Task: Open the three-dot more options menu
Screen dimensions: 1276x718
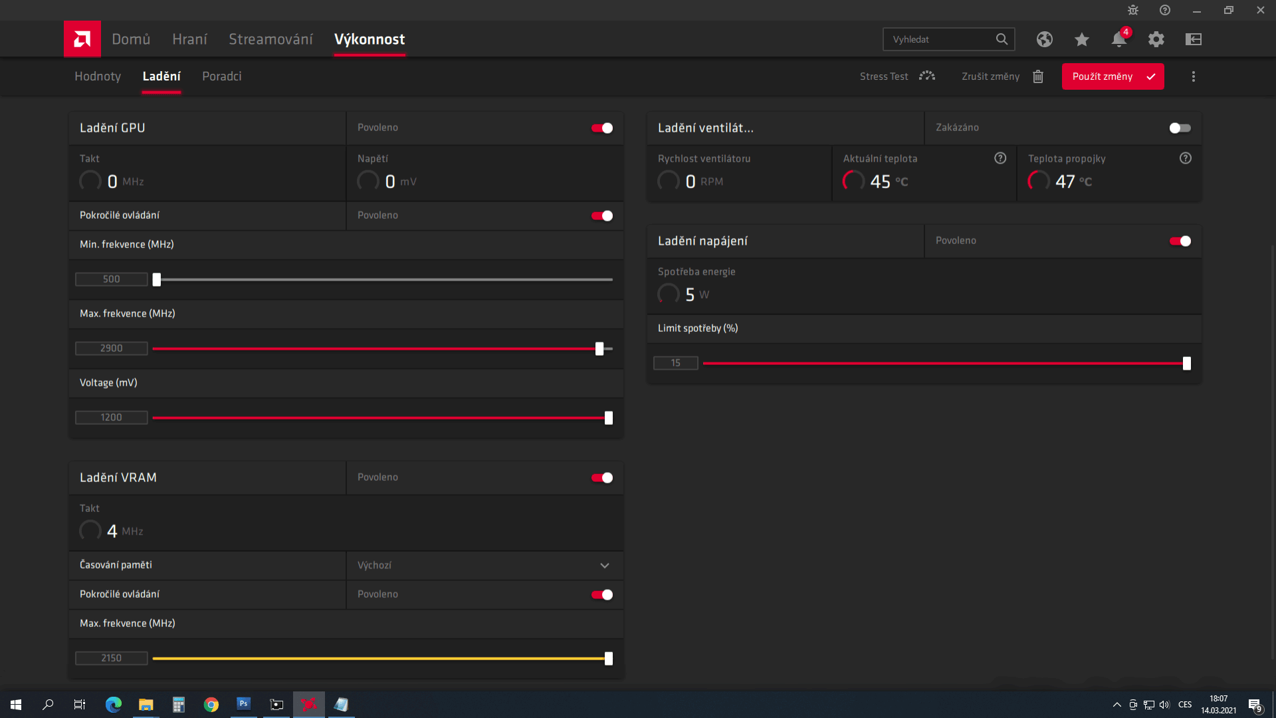Action: point(1194,76)
